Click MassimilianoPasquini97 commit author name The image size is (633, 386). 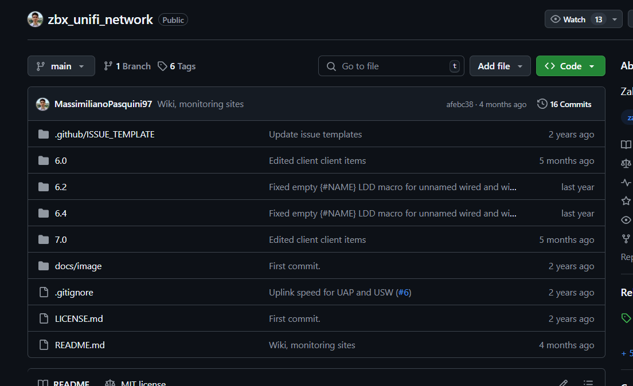point(103,104)
